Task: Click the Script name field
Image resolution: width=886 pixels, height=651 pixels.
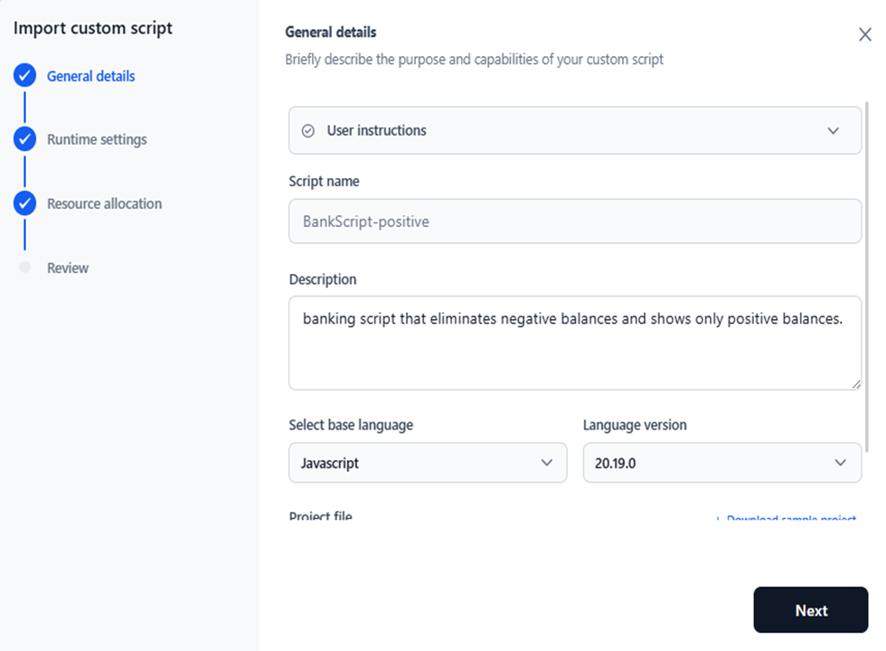Action: click(574, 221)
